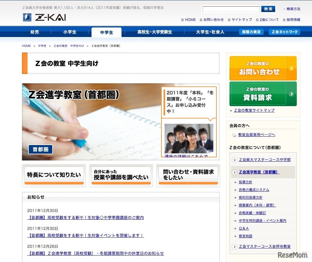Click the bullet icon next to 採用情報
The width and height of the screenshot is (312, 262).
click(x=284, y=20)
